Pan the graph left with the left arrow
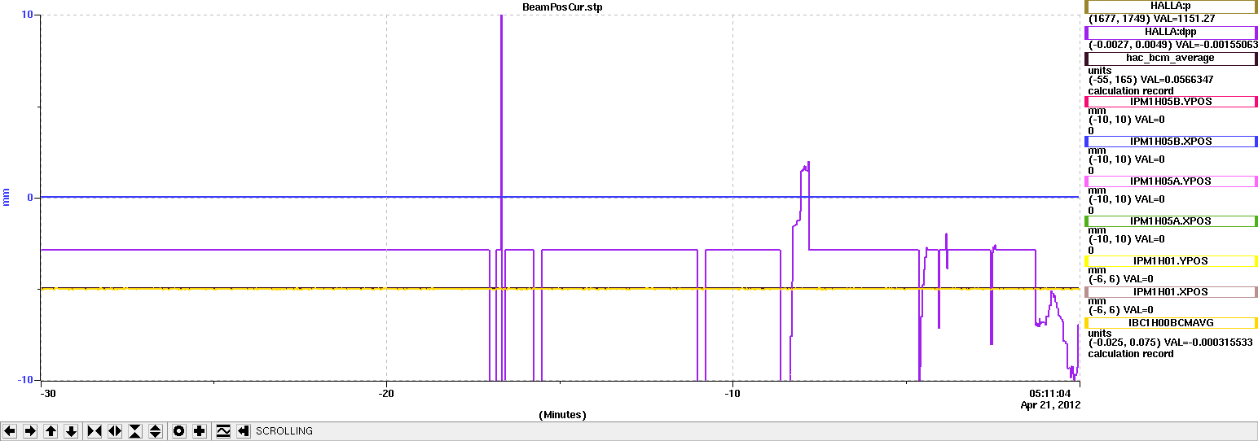The image size is (1258, 441). [x=10, y=431]
